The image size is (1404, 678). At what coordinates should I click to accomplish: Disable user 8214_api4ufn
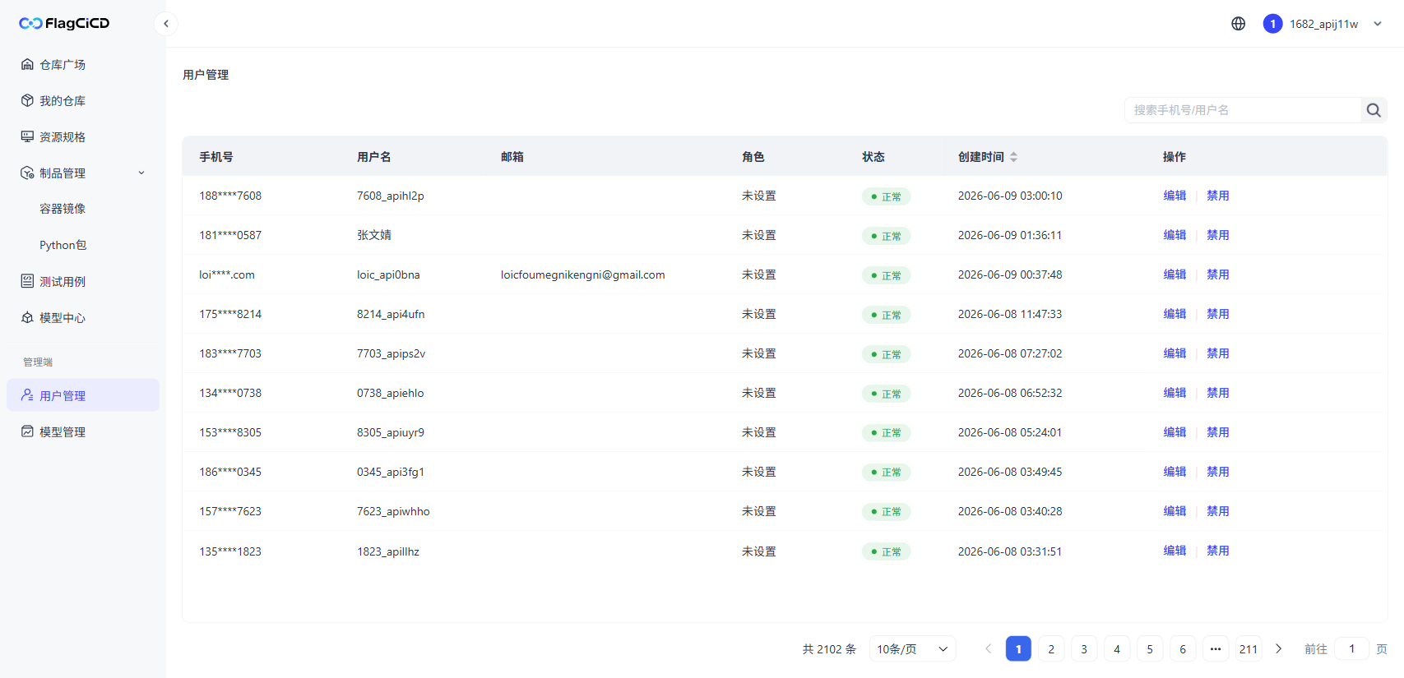pos(1218,314)
